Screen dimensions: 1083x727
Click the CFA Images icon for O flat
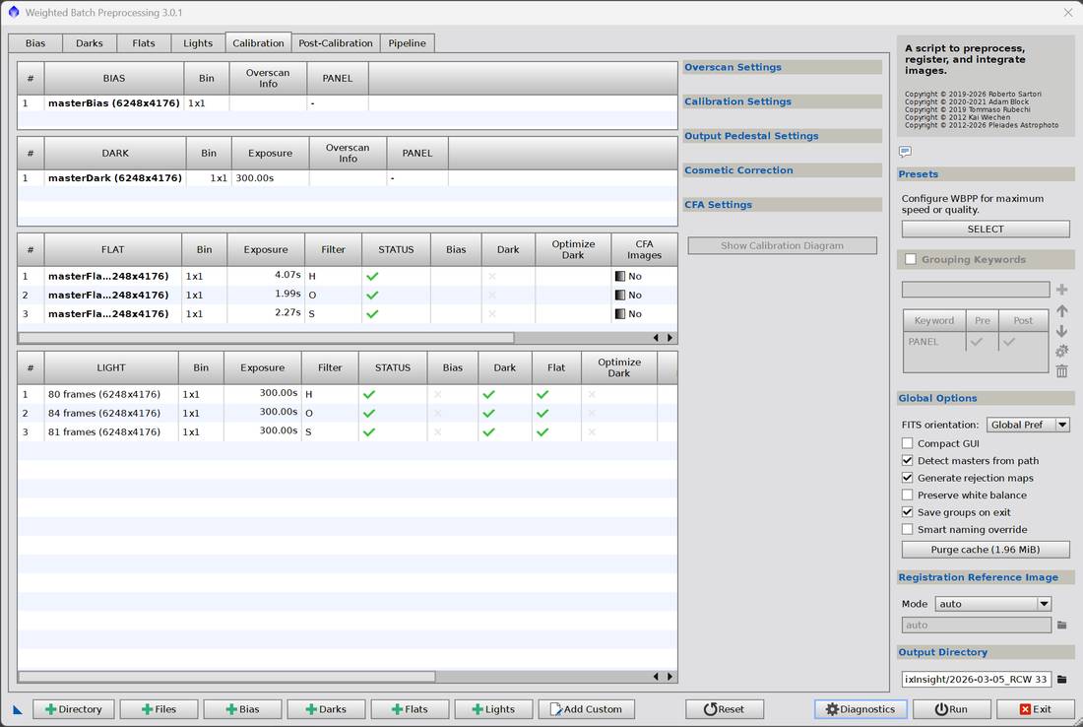[619, 296]
